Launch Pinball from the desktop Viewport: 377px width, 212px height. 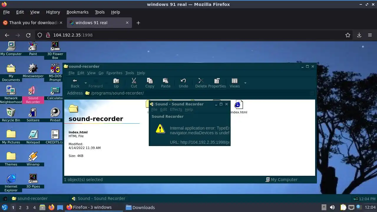[55, 115]
